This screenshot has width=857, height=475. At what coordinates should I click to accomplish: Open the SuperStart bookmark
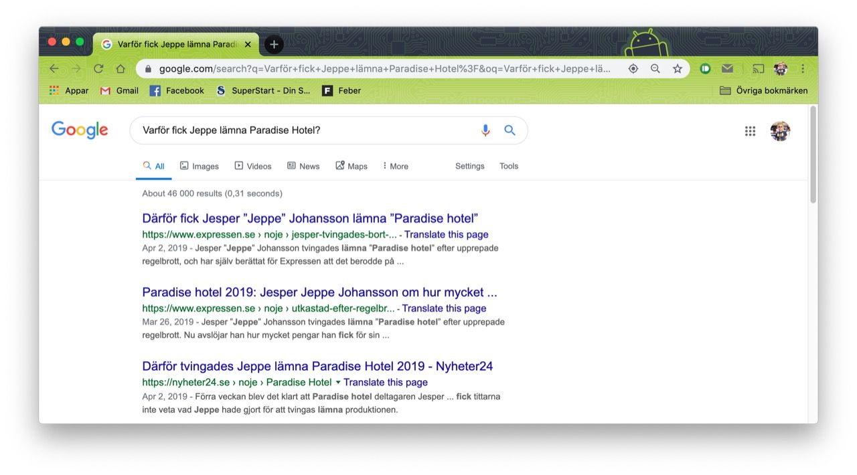point(263,90)
